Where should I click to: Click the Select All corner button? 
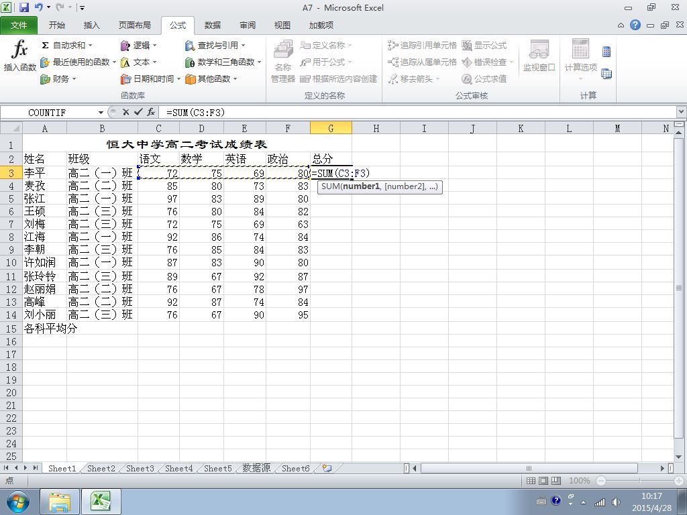(11, 128)
